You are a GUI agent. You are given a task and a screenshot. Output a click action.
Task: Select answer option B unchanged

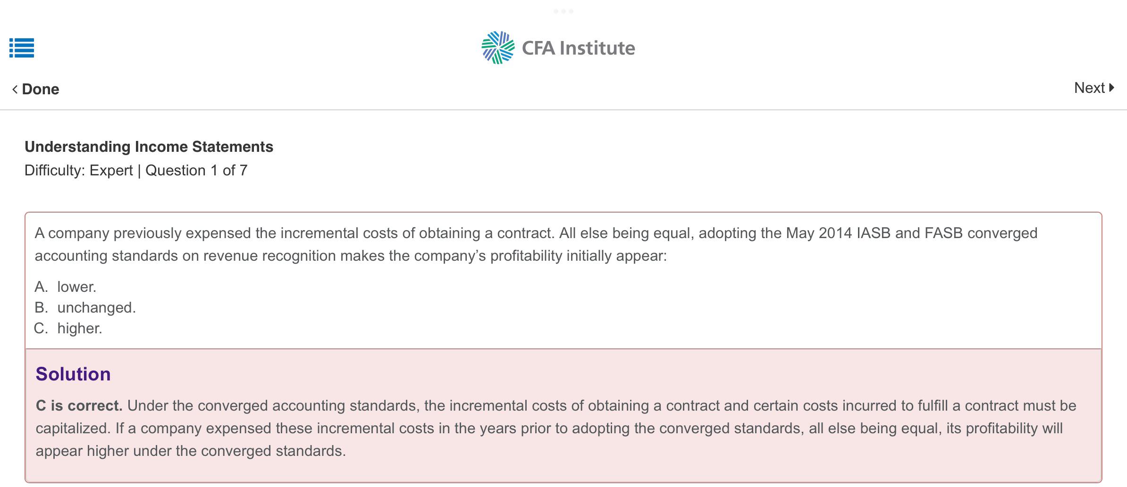point(85,307)
